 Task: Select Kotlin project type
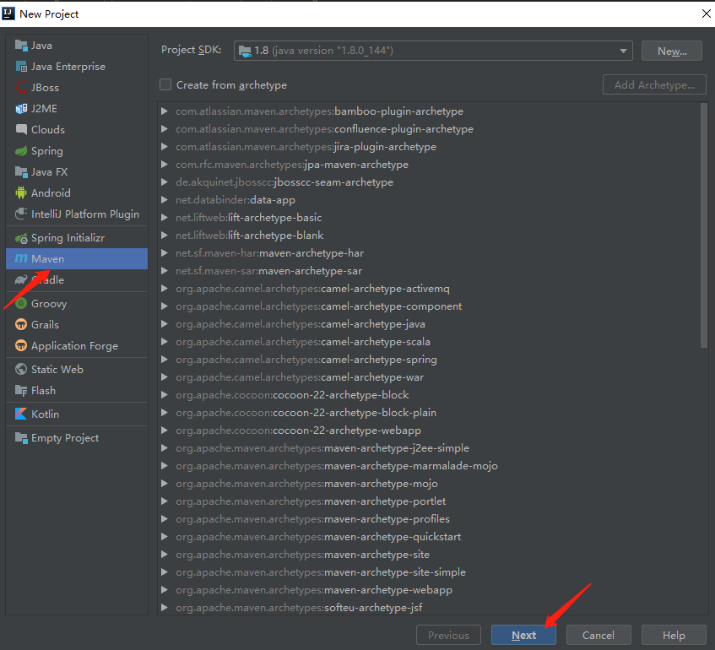pyautogui.click(x=77, y=414)
